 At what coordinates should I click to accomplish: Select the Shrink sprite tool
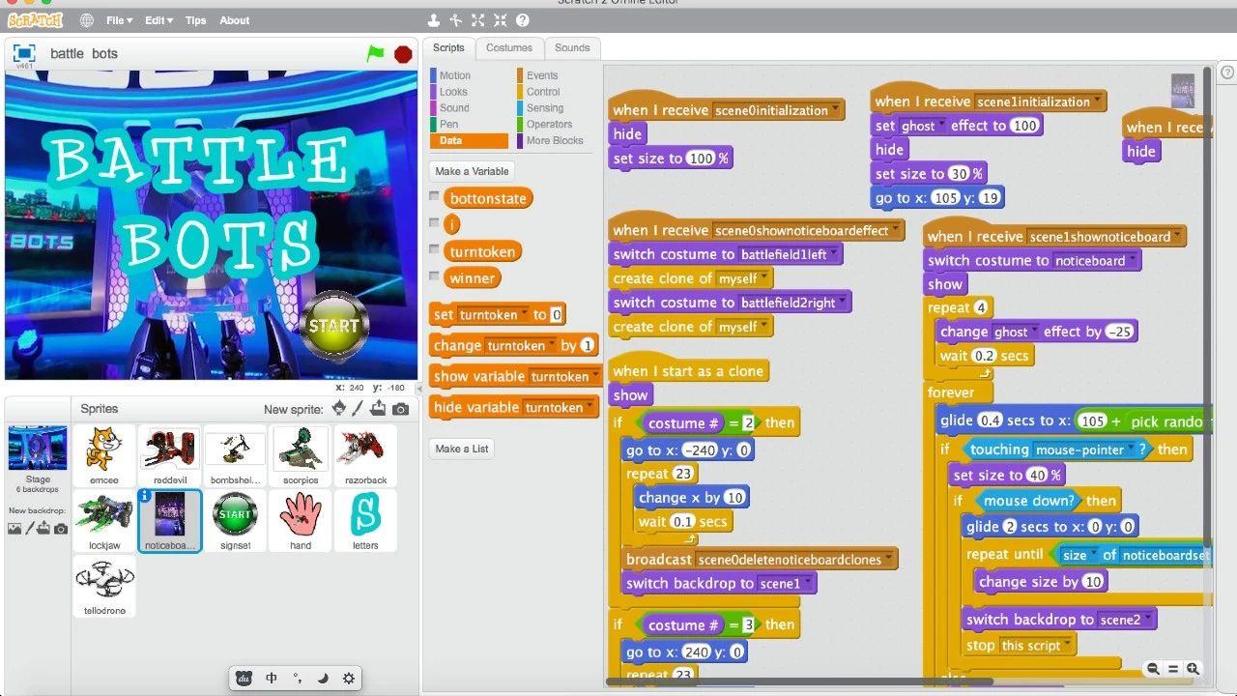(x=500, y=20)
